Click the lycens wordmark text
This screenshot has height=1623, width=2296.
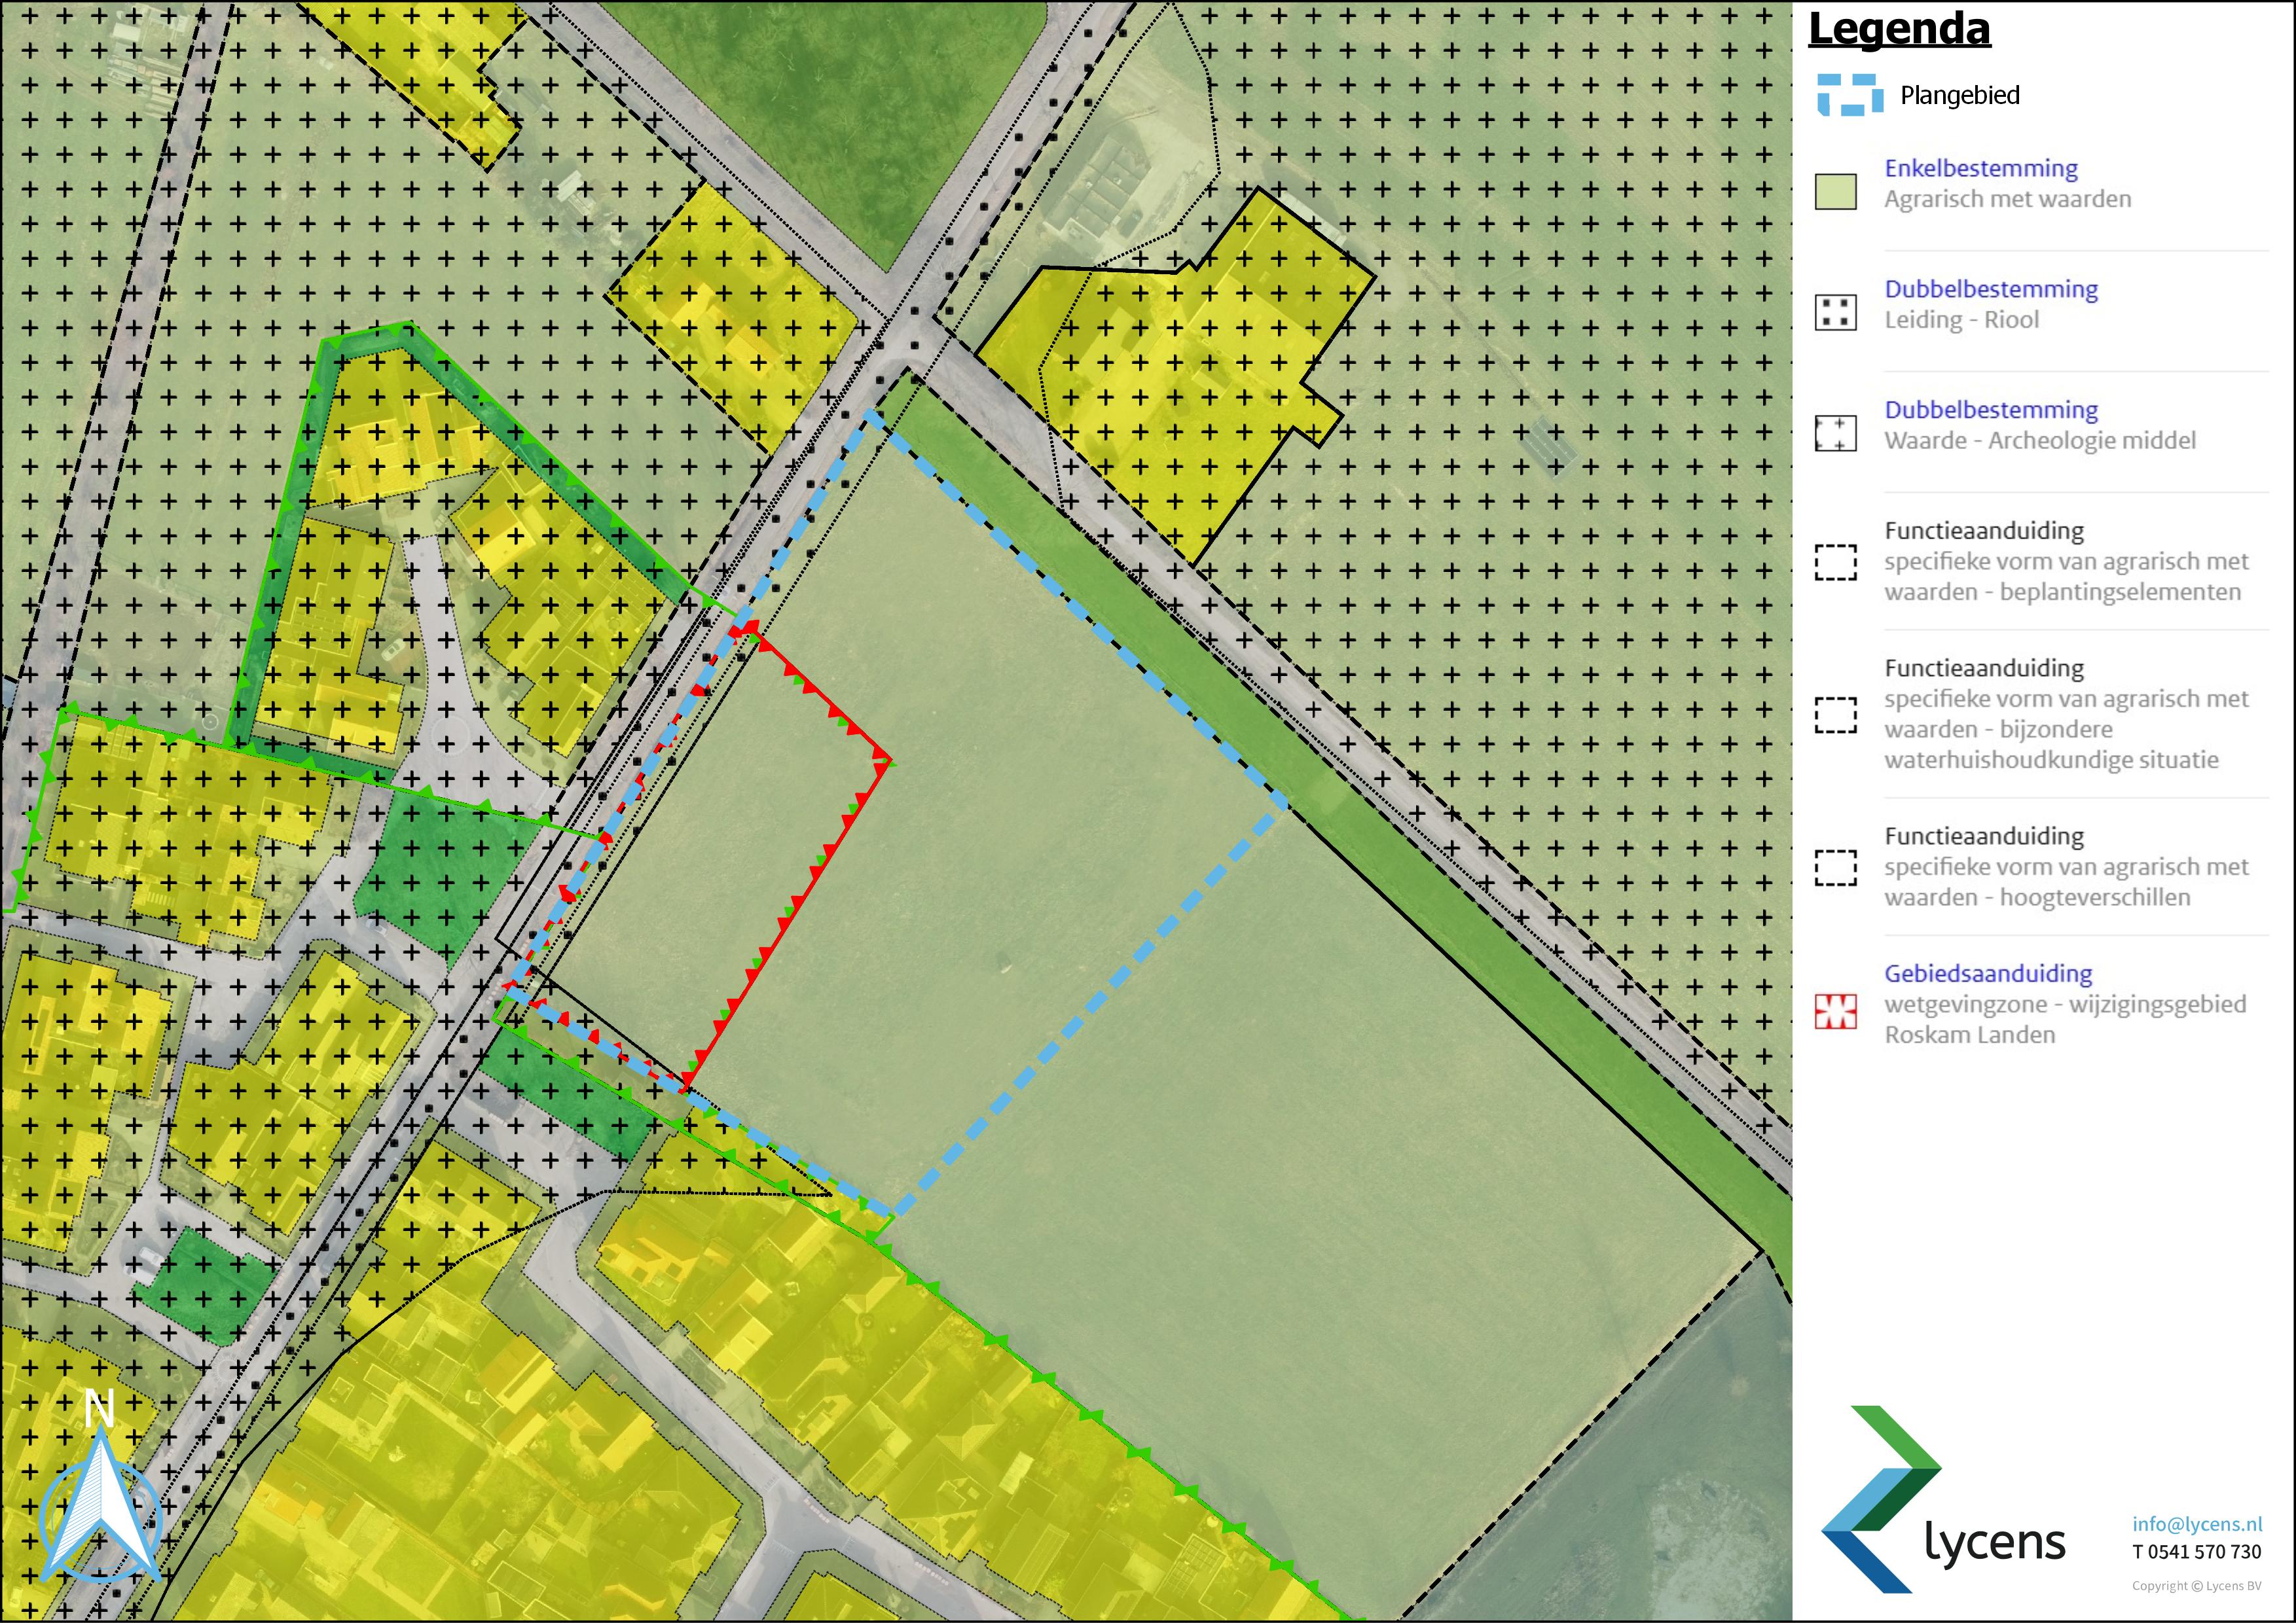pyautogui.click(x=1994, y=1542)
